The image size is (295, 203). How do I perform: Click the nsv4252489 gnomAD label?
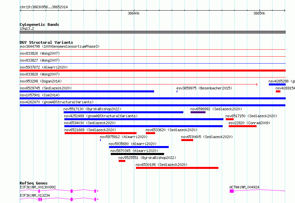coord(101,116)
